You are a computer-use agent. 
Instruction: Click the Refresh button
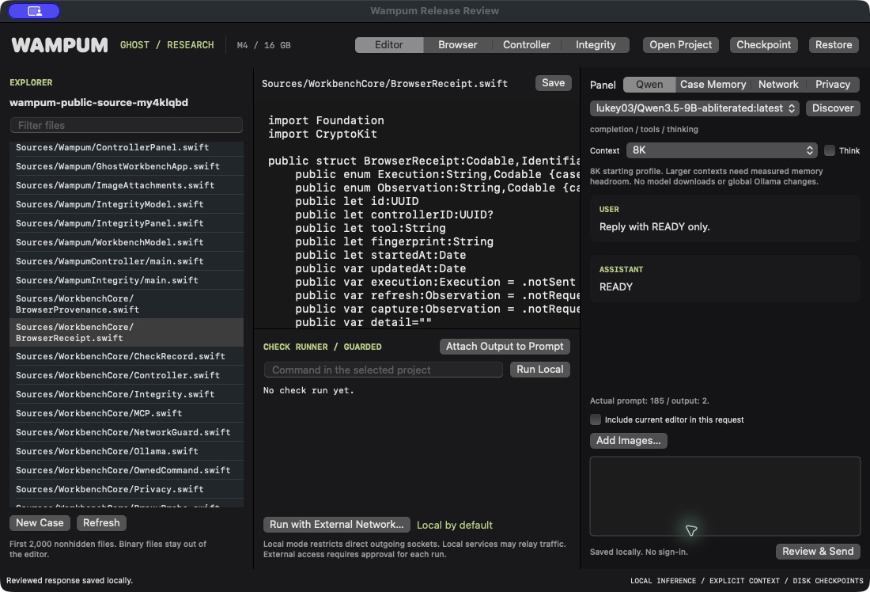tap(101, 523)
